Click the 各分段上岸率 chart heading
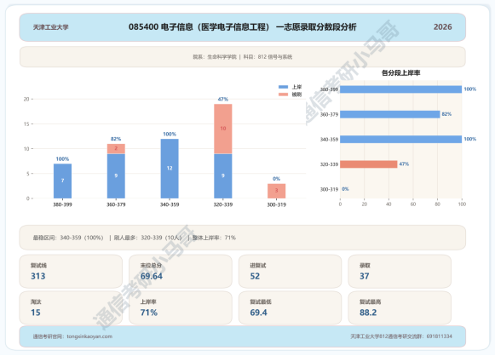The image size is (495, 356). 401,73
